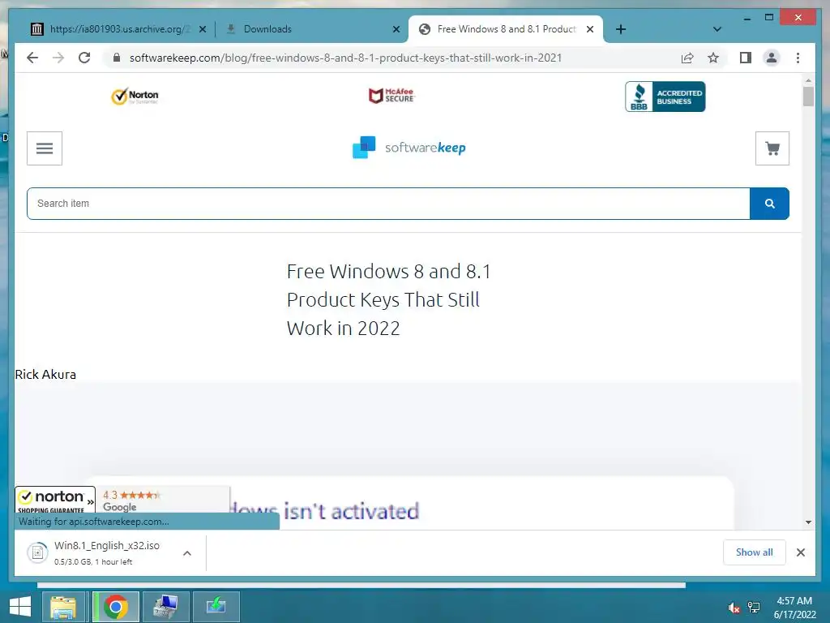The image size is (830, 623).
Task: Click the Chrome taskbar icon
Action: (115, 607)
